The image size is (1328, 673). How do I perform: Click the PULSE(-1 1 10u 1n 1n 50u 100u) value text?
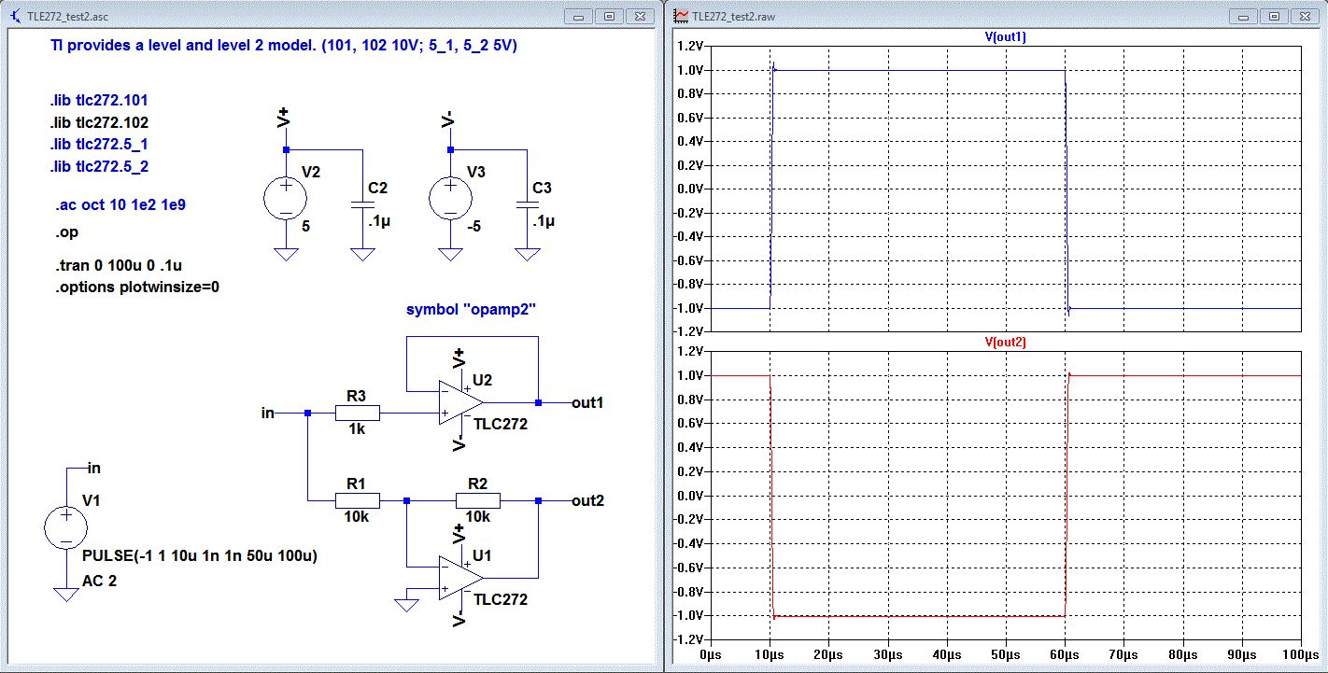pyautogui.click(x=200, y=556)
